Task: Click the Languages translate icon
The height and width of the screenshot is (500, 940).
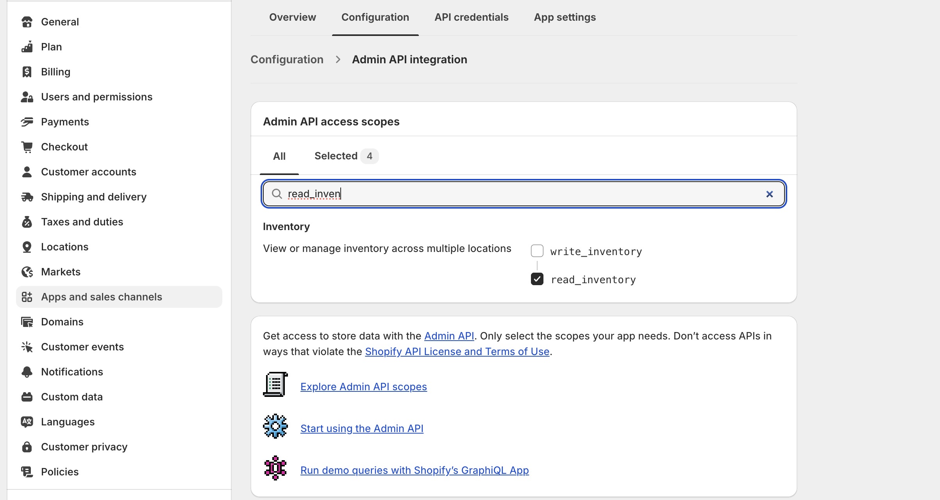Action: (x=27, y=422)
